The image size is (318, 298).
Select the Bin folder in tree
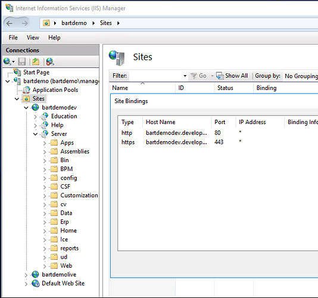pyautogui.click(x=64, y=160)
